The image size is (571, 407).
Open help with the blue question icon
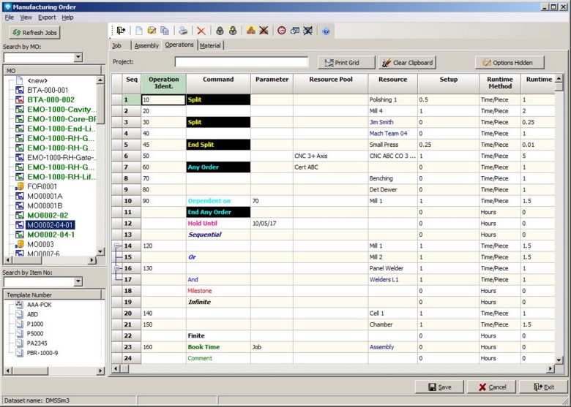(326, 31)
